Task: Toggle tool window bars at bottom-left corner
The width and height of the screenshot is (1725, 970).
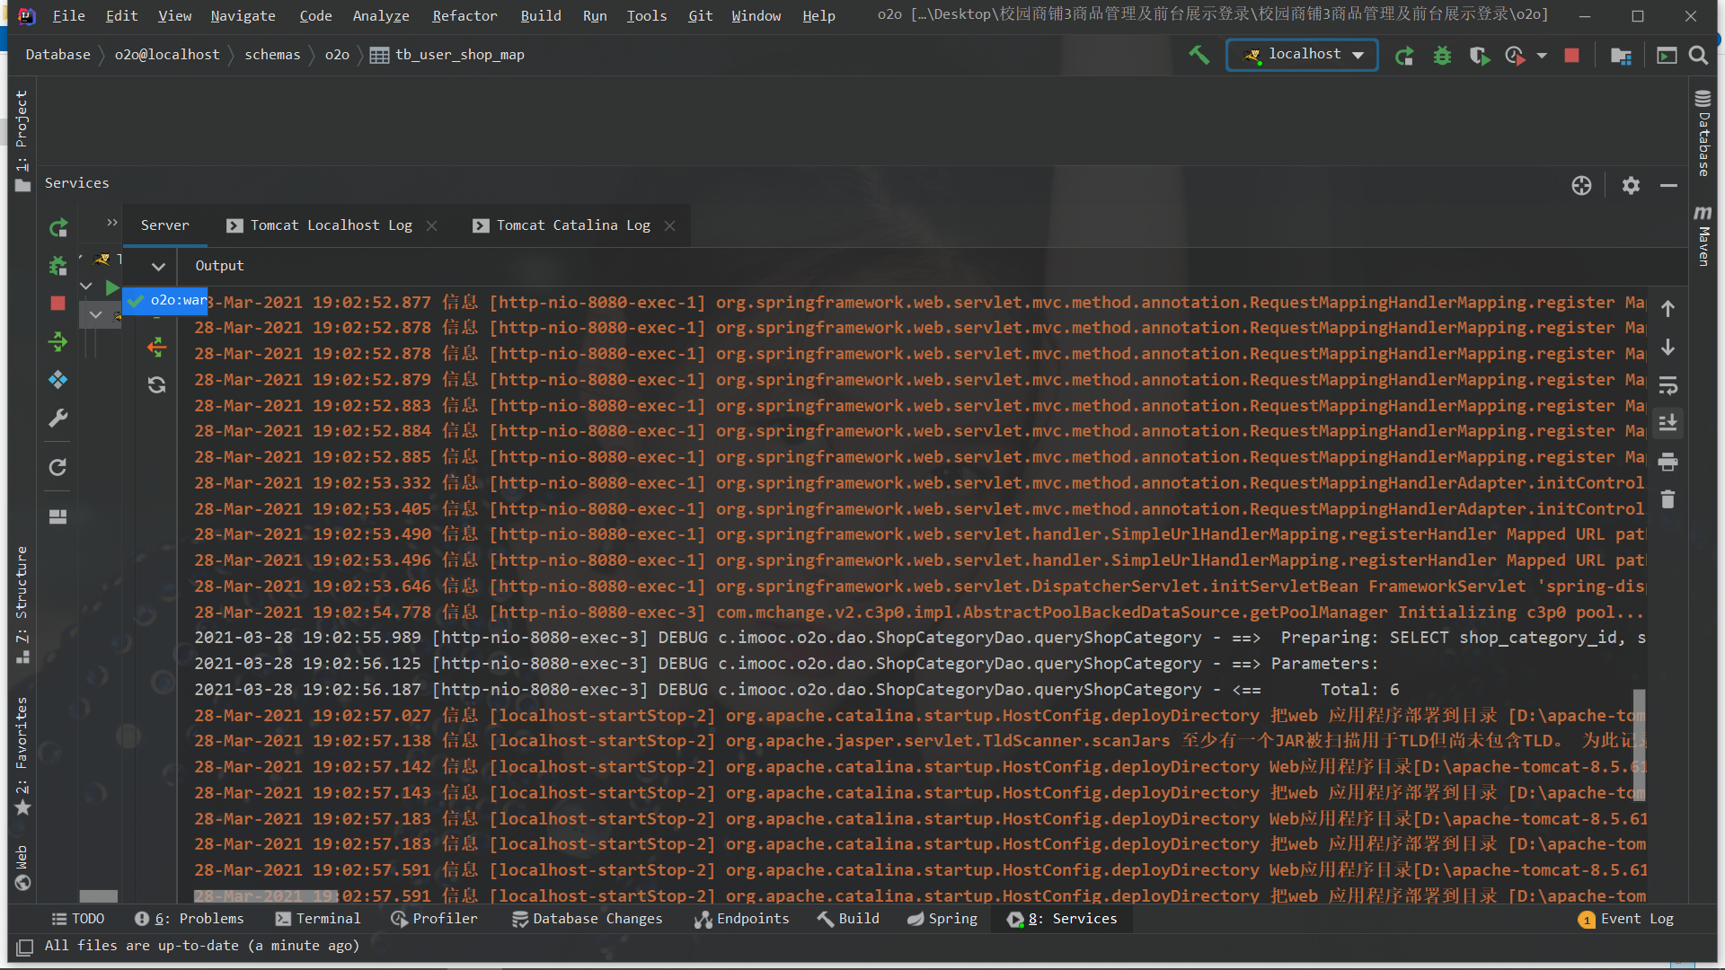Action: (25, 947)
